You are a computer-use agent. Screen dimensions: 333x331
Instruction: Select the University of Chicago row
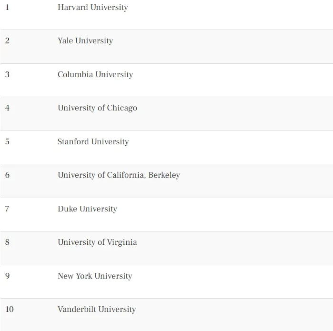point(97,108)
